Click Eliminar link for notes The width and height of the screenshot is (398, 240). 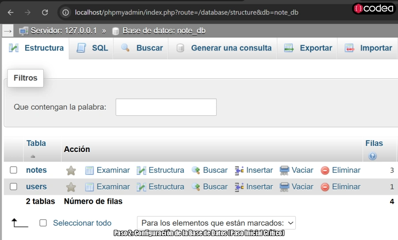point(346,170)
